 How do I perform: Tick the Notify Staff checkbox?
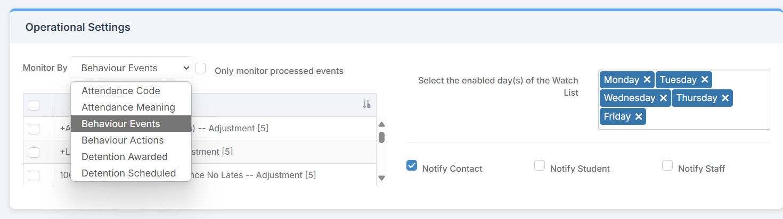[x=667, y=165]
